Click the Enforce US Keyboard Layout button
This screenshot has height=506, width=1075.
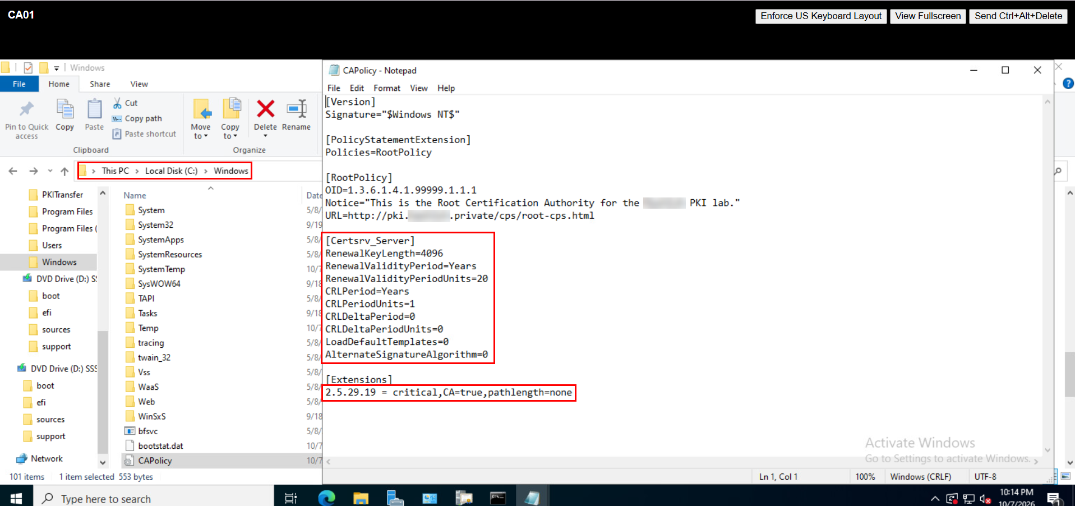(x=821, y=16)
